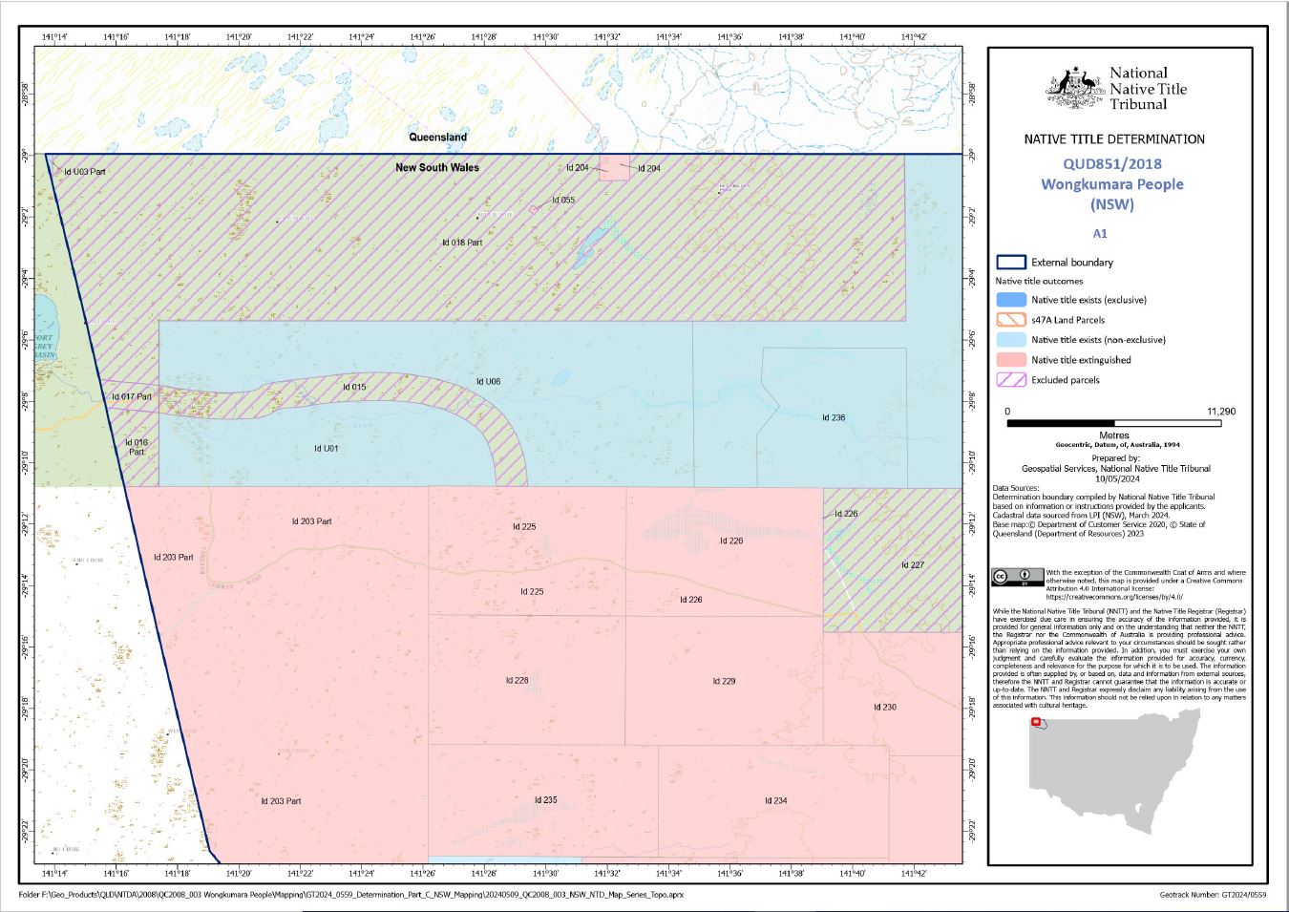Click the prepared date 10/05/2024
The width and height of the screenshot is (1289, 912).
click(1116, 478)
